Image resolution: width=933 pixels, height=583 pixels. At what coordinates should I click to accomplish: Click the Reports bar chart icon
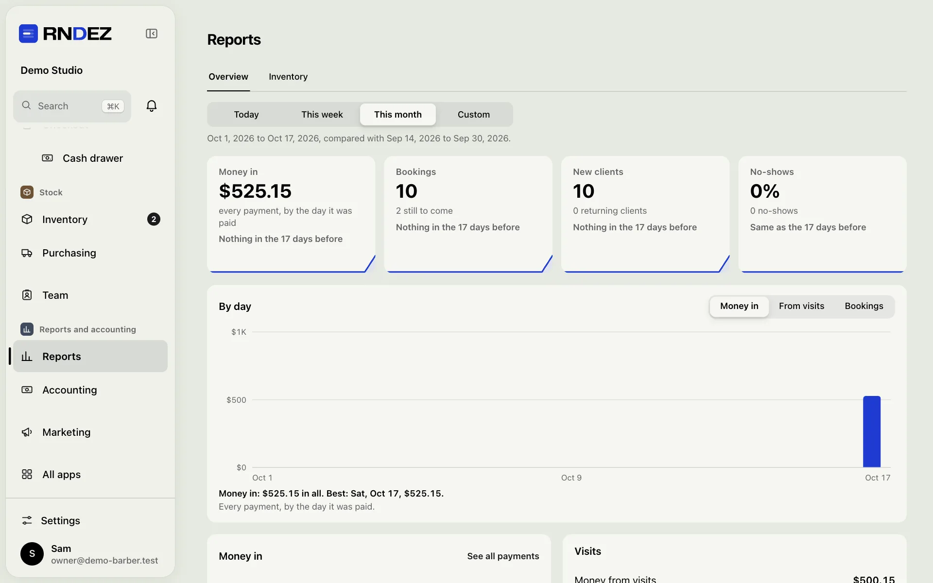pos(27,356)
